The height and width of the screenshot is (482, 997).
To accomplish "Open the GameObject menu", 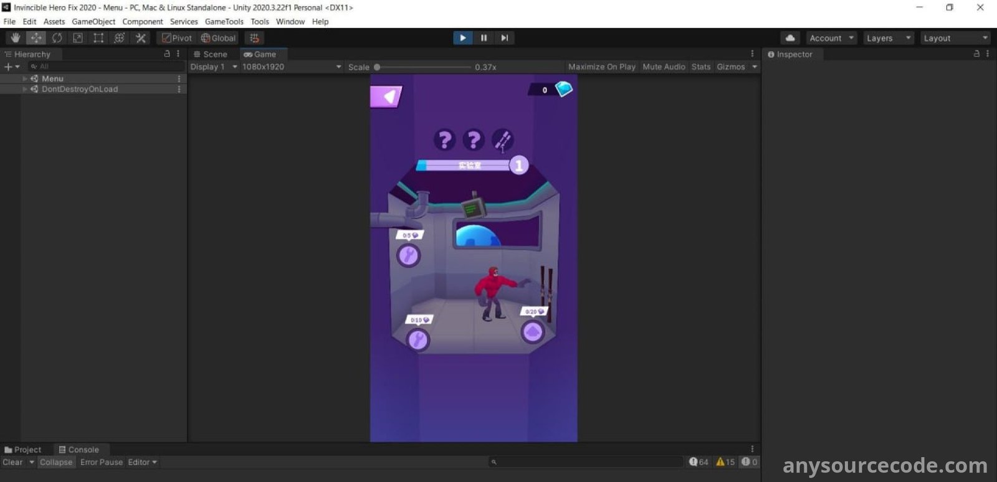I will pos(93,21).
